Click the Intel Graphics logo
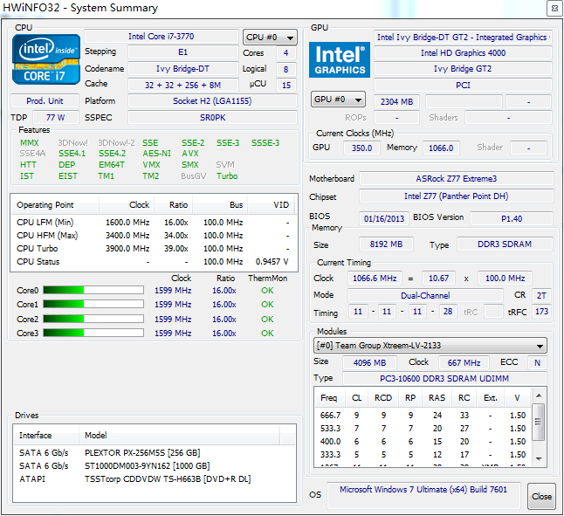 [340, 59]
